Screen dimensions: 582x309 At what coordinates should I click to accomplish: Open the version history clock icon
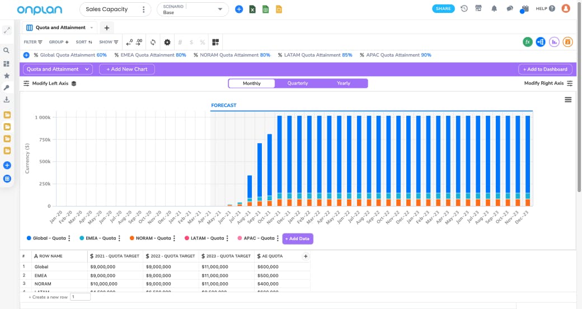pos(464,9)
